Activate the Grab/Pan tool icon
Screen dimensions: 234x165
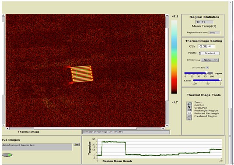(x=189, y=110)
